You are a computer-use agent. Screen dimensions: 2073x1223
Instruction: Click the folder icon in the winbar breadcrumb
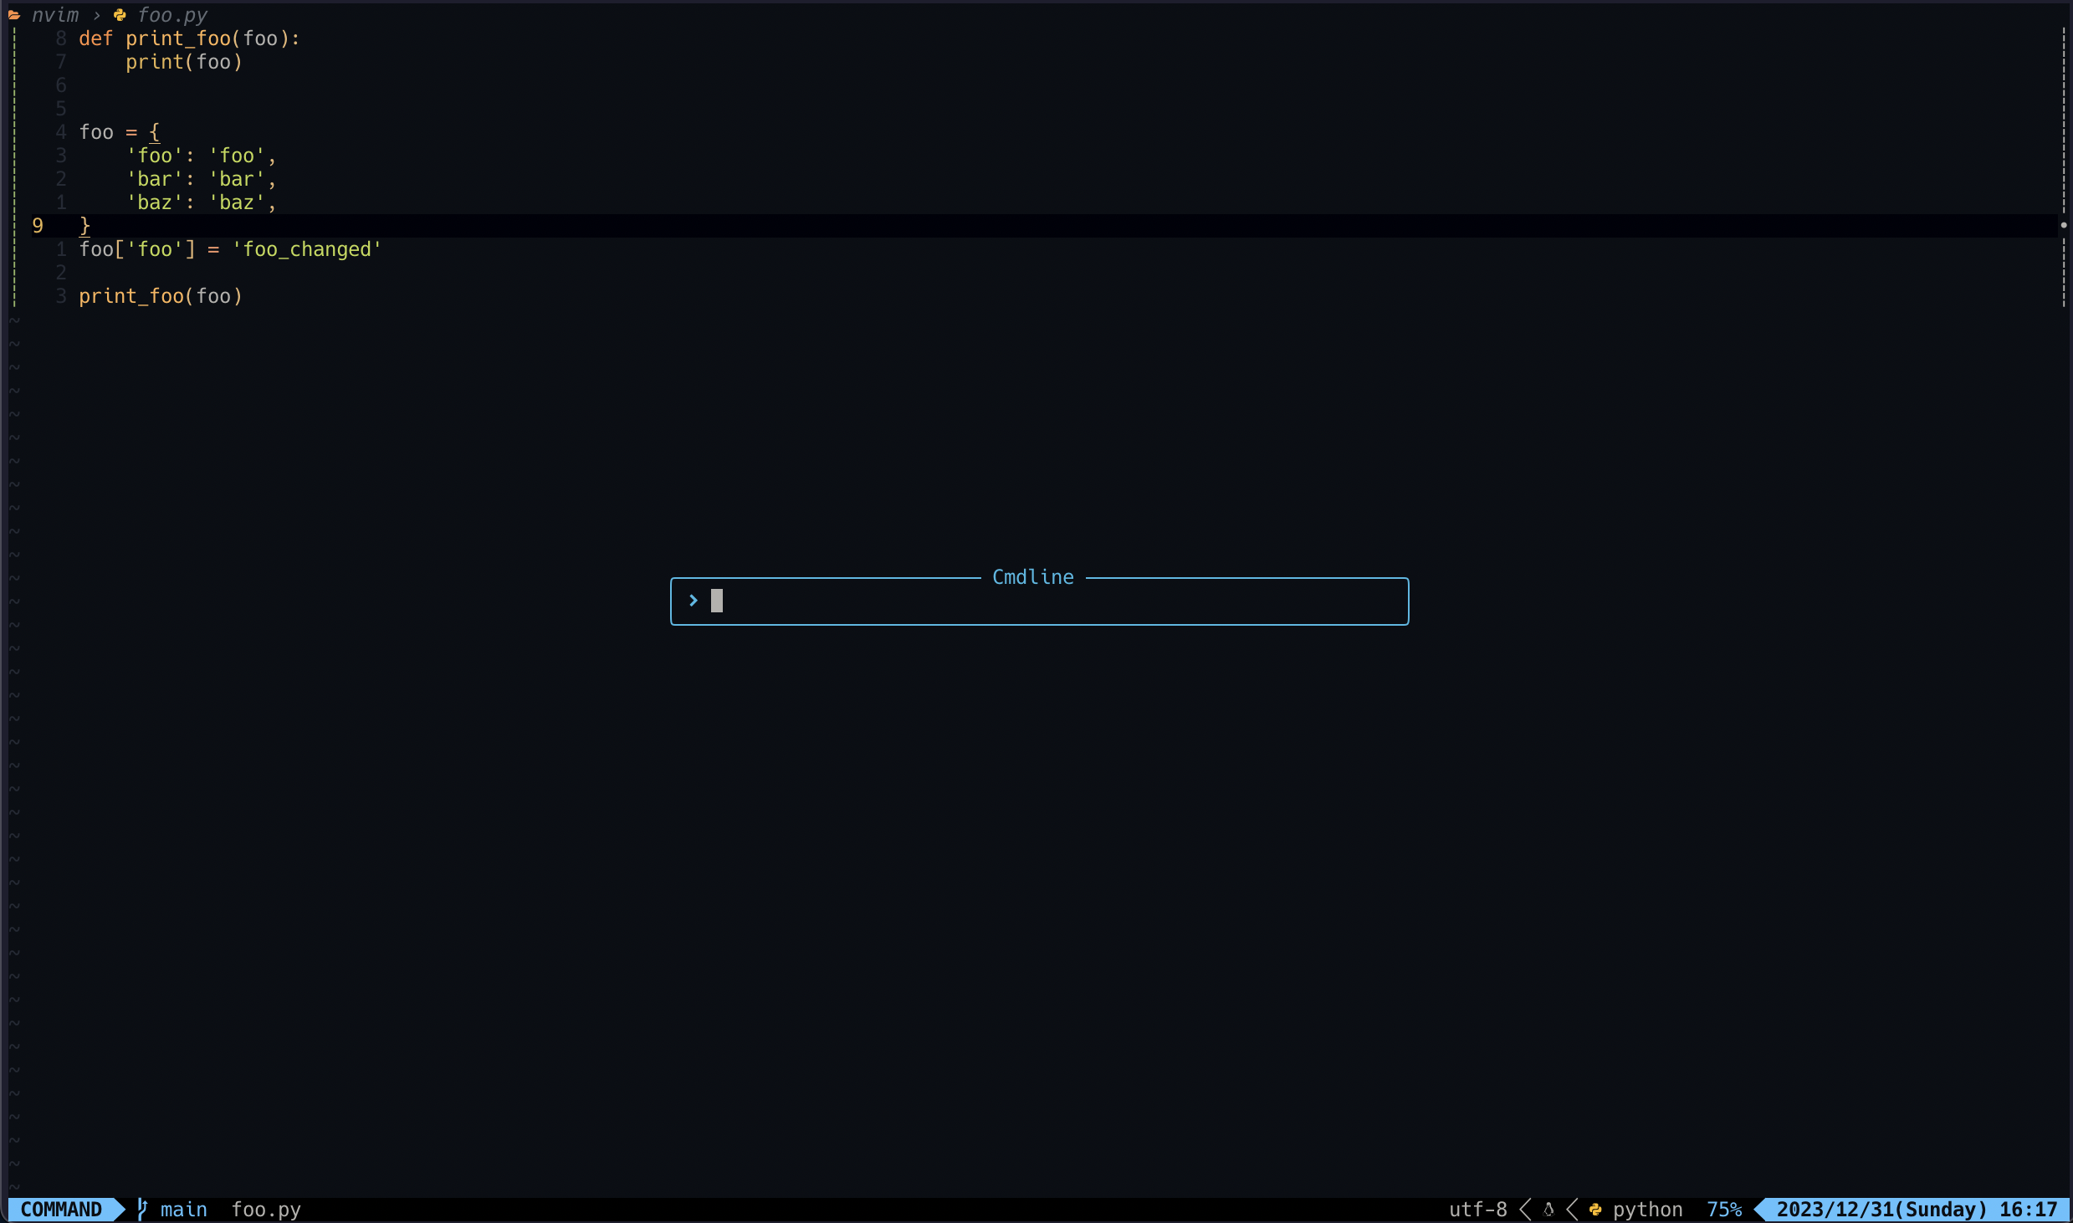click(x=14, y=14)
